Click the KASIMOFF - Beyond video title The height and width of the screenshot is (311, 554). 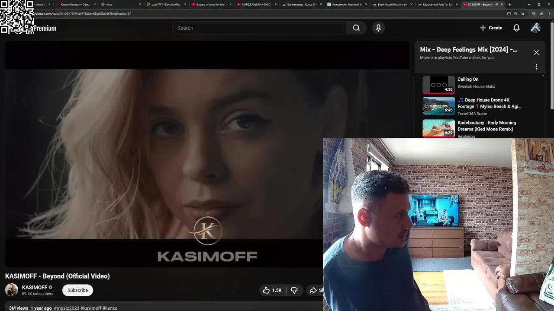[58, 276]
